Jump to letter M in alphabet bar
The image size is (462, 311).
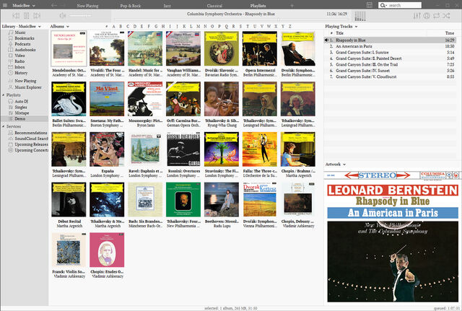pos(198,27)
